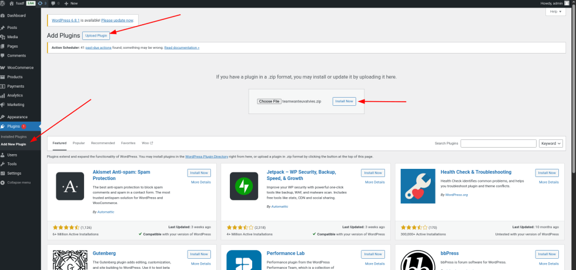
Task: Click the Please update now link
Action: pyautogui.click(x=117, y=21)
